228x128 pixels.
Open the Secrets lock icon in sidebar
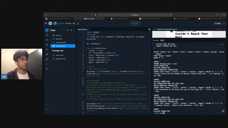(47, 49)
